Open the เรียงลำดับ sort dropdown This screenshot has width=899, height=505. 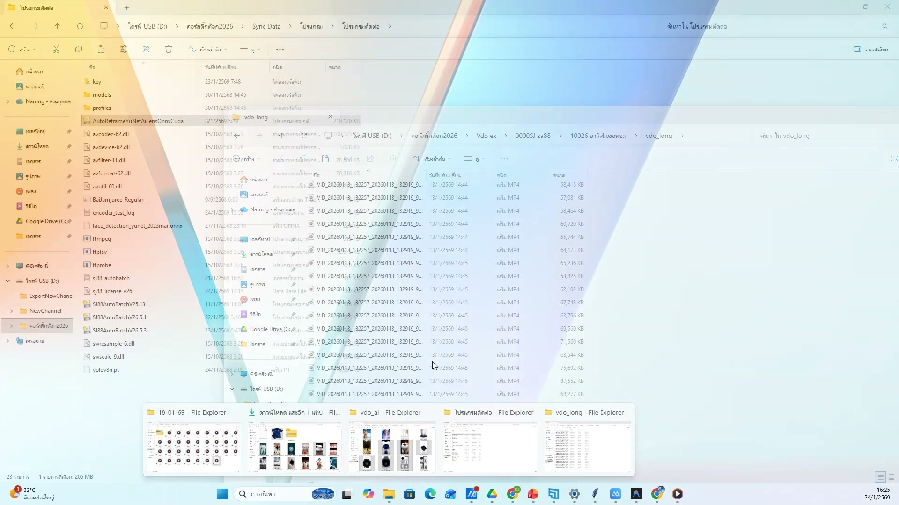(208, 49)
